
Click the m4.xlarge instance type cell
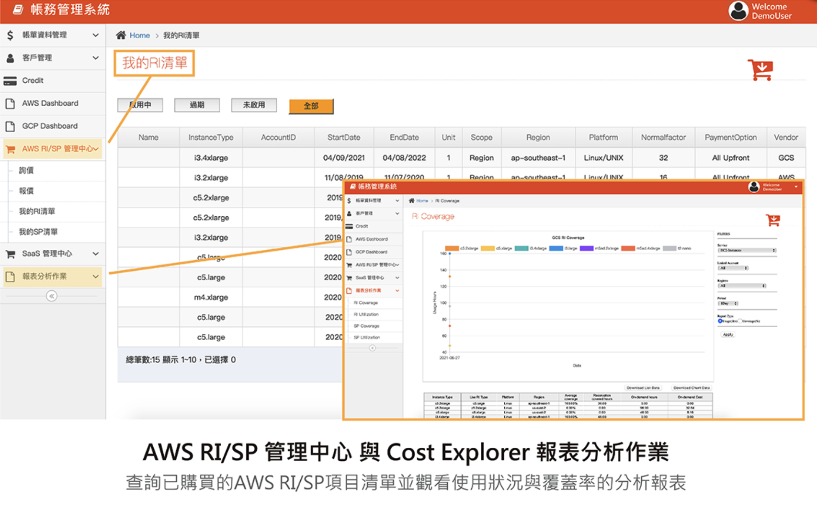(x=211, y=297)
